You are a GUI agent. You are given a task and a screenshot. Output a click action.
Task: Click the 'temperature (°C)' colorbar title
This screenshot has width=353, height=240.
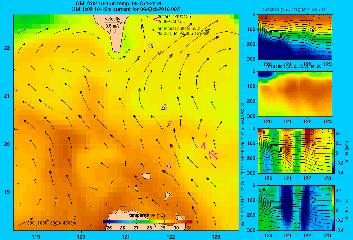click(147, 215)
